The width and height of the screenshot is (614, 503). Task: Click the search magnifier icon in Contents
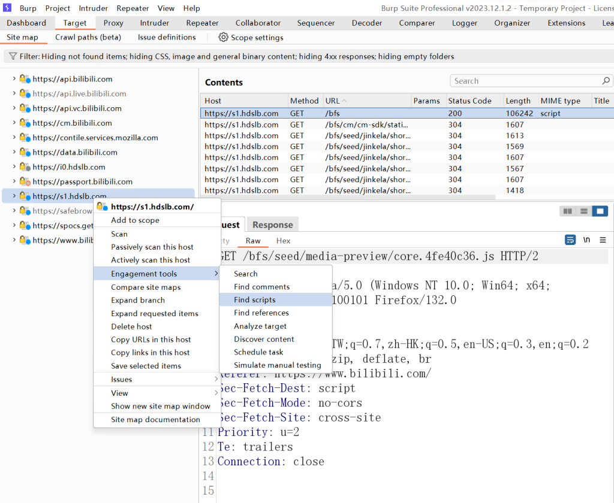(x=606, y=81)
